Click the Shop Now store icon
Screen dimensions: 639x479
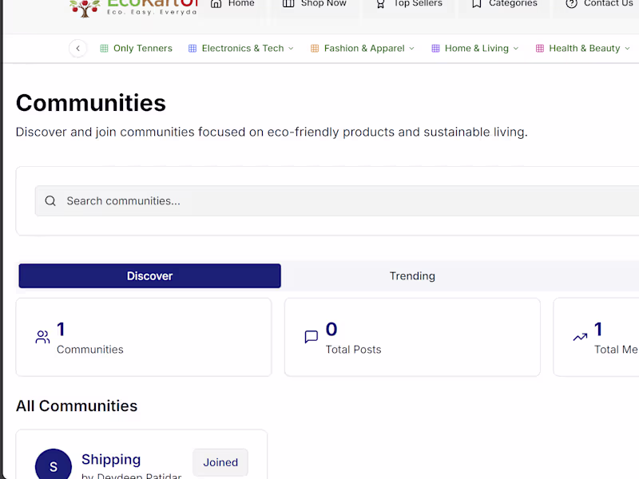[288, 4]
